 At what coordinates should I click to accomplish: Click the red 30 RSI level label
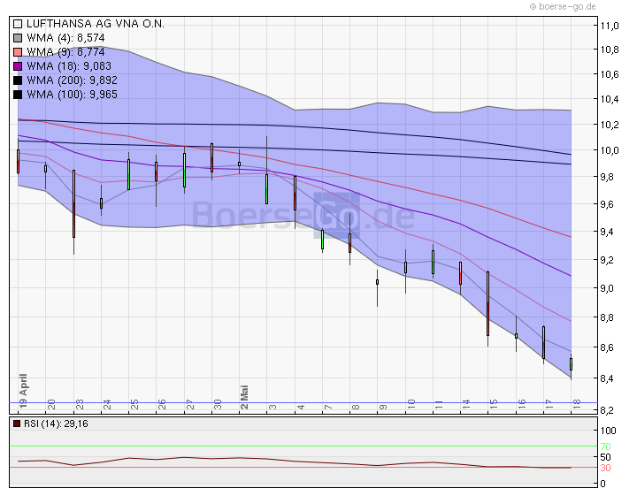coord(606,468)
